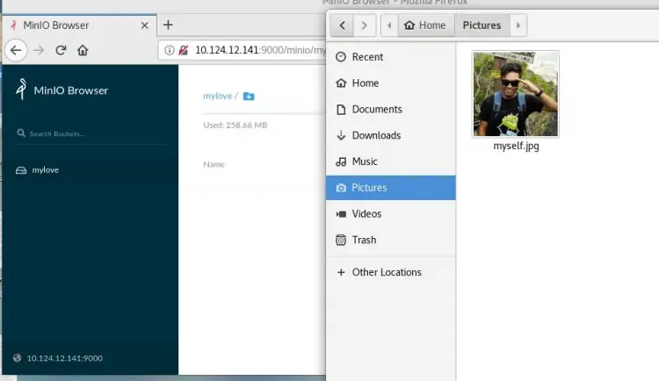Screen dimensions: 659x381
Task: Click the MinIO flamingo logo in sidebar
Action: click(x=21, y=90)
